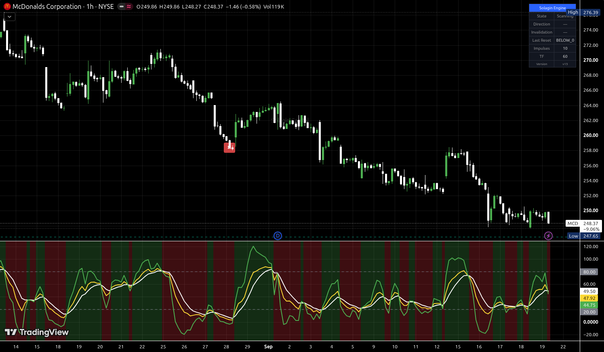Click the High 276.39 price label
This screenshot has height=352, width=604.
pos(583,13)
